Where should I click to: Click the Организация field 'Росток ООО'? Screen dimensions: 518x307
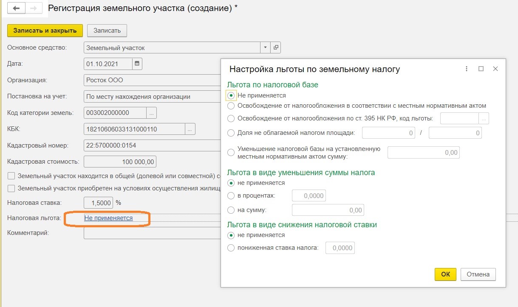pyautogui.click(x=152, y=80)
